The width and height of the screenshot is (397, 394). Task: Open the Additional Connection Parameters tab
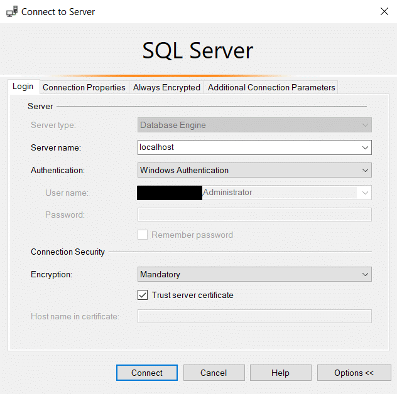(x=271, y=87)
